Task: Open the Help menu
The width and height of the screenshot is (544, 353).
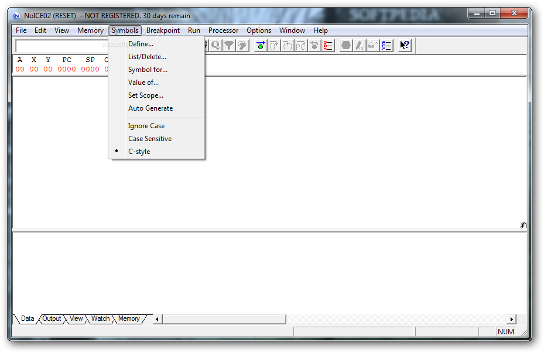Action: pos(320,30)
